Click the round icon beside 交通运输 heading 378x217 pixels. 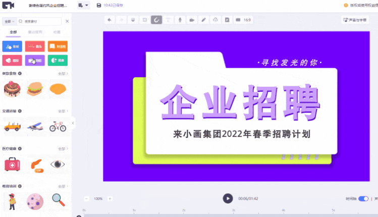pos(20,111)
